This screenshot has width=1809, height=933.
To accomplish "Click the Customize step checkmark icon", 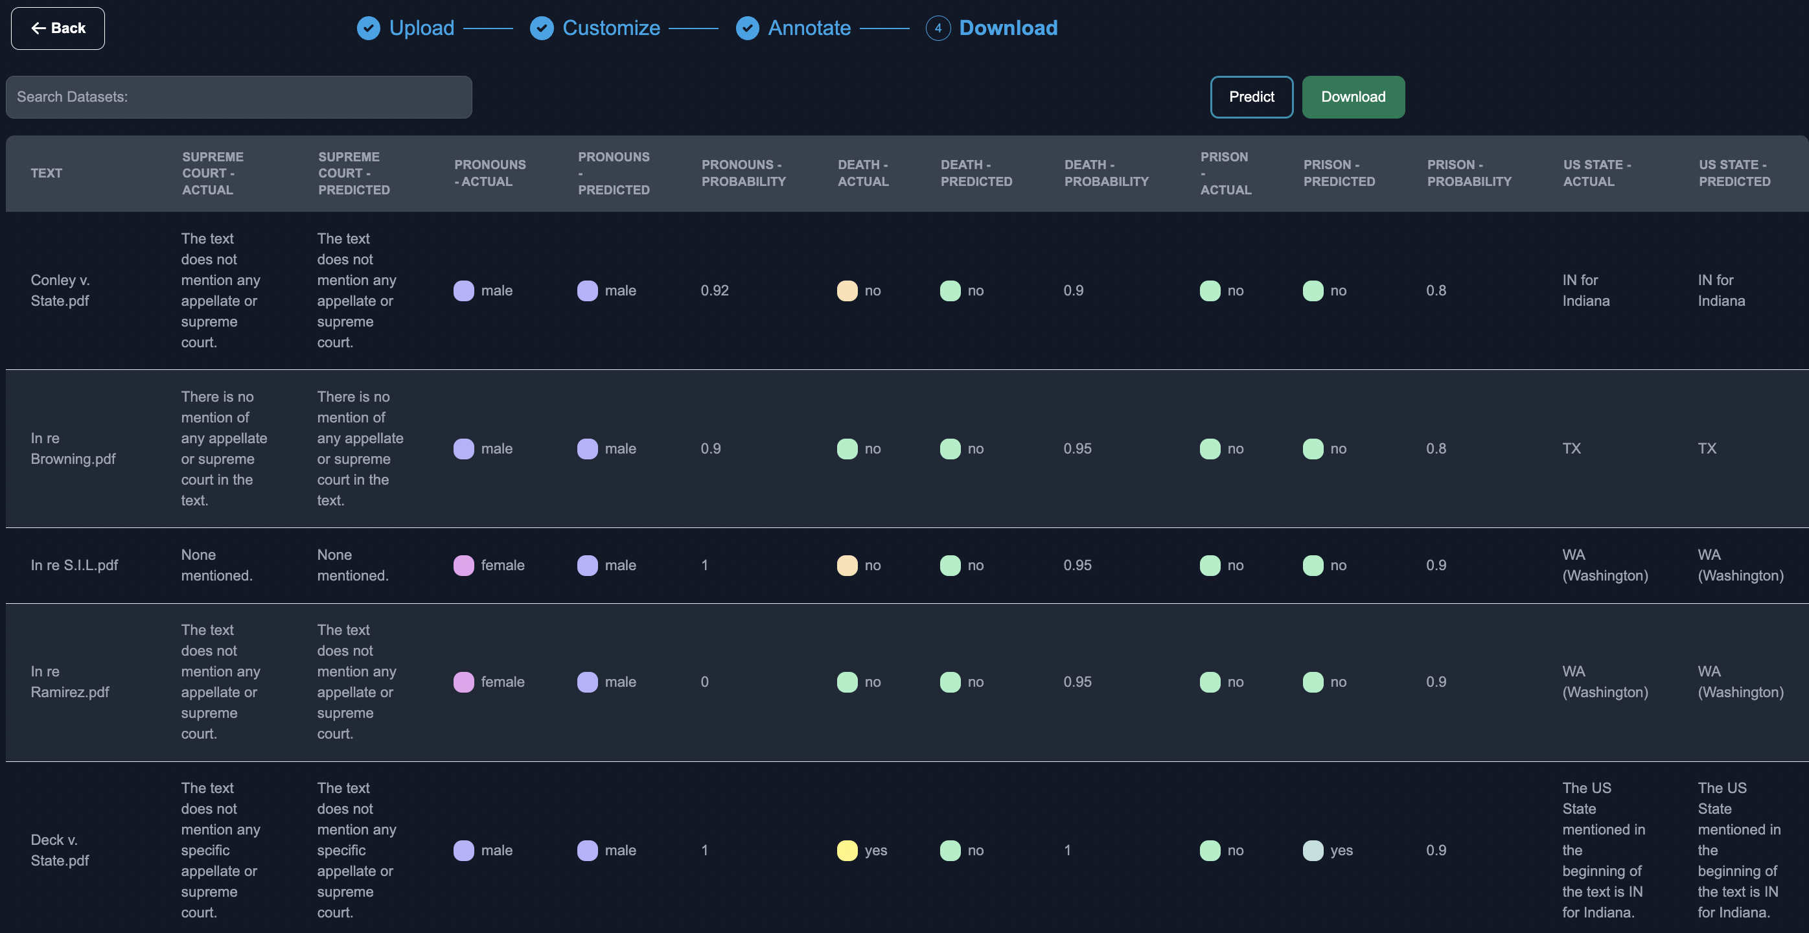I will click(542, 28).
